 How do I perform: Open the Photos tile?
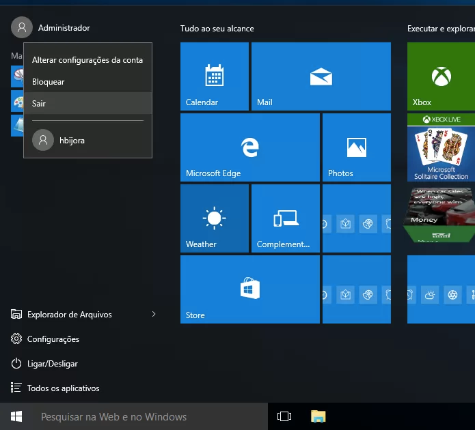tap(357, 147)
